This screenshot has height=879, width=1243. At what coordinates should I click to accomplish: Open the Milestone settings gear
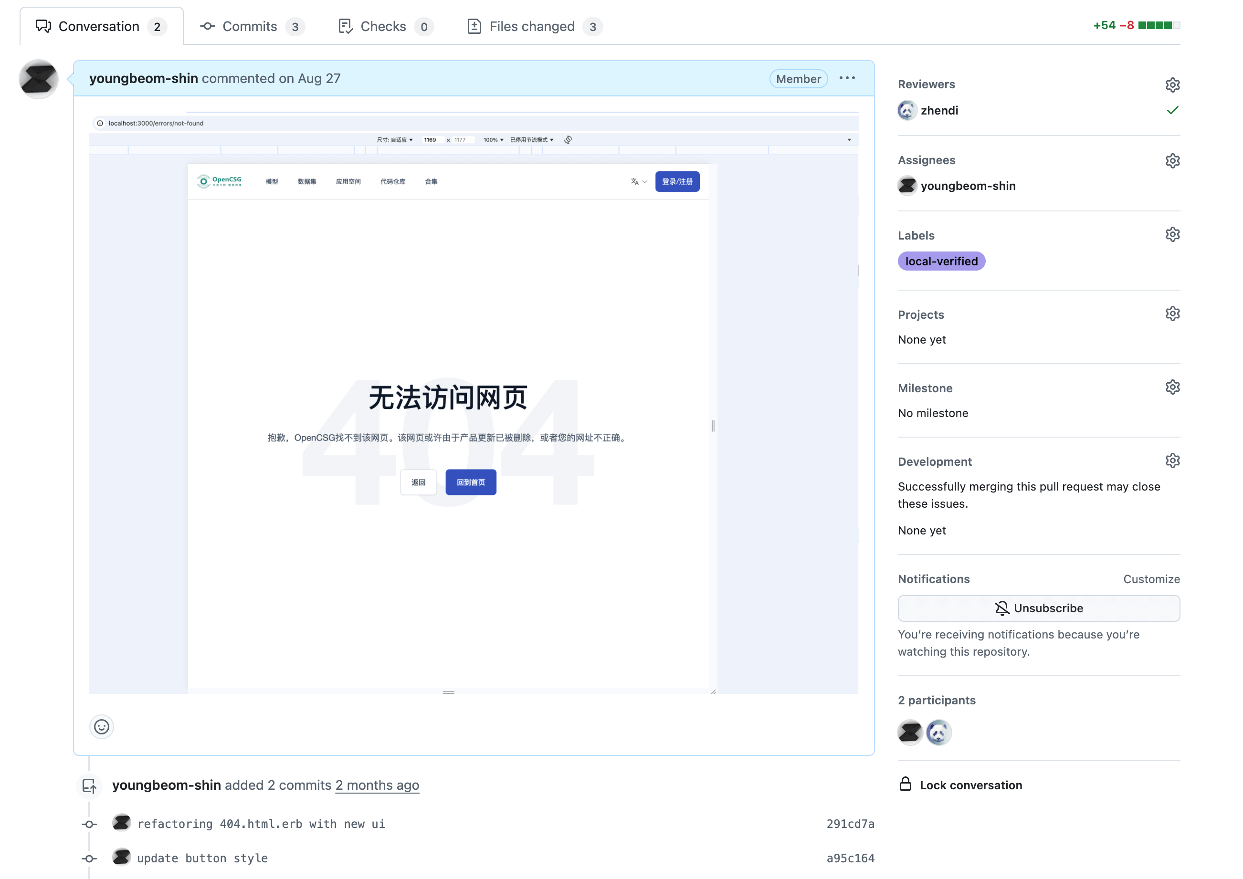1173,387
